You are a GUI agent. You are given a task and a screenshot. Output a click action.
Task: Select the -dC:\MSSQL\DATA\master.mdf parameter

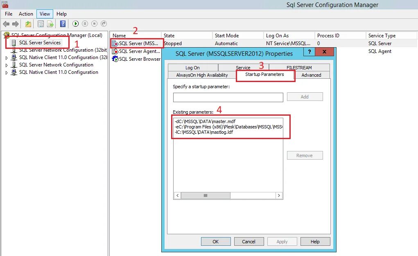(205, 121)
